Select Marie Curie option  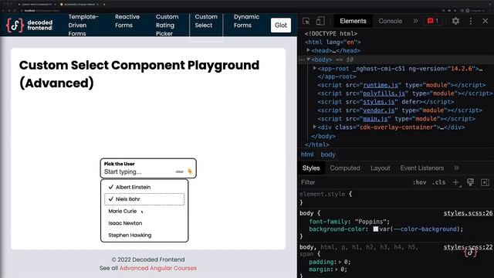(144, 211)
